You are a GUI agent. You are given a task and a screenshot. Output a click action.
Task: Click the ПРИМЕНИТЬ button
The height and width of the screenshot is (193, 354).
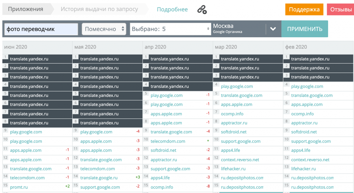(305, 29)
